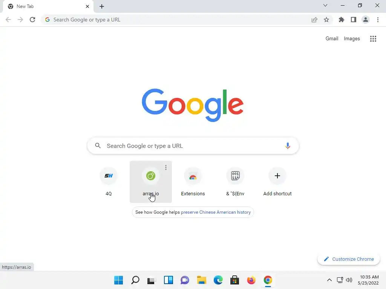Viewport: 386px width, 289px height.
Task: Show hidden system tray icons
Action: 329,280
